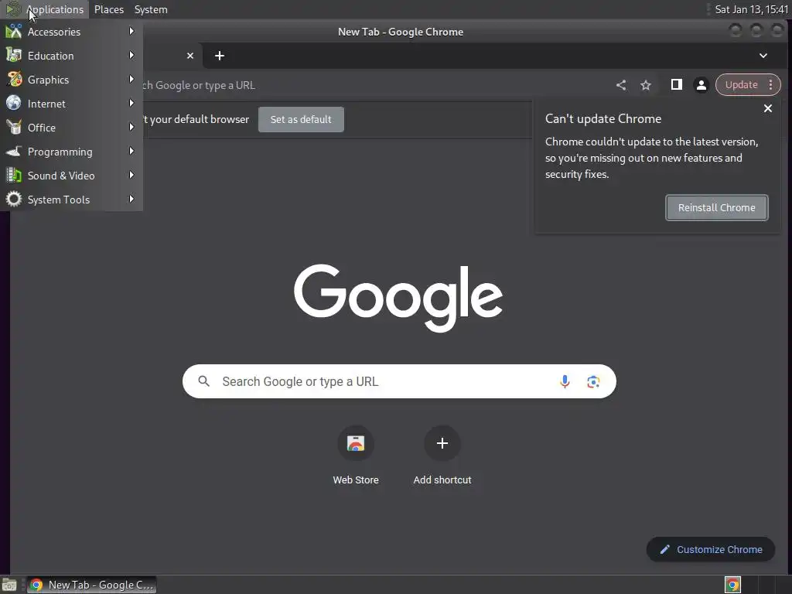Click the magnifier icon in search box
792x594 pixels.
[203, 381]
